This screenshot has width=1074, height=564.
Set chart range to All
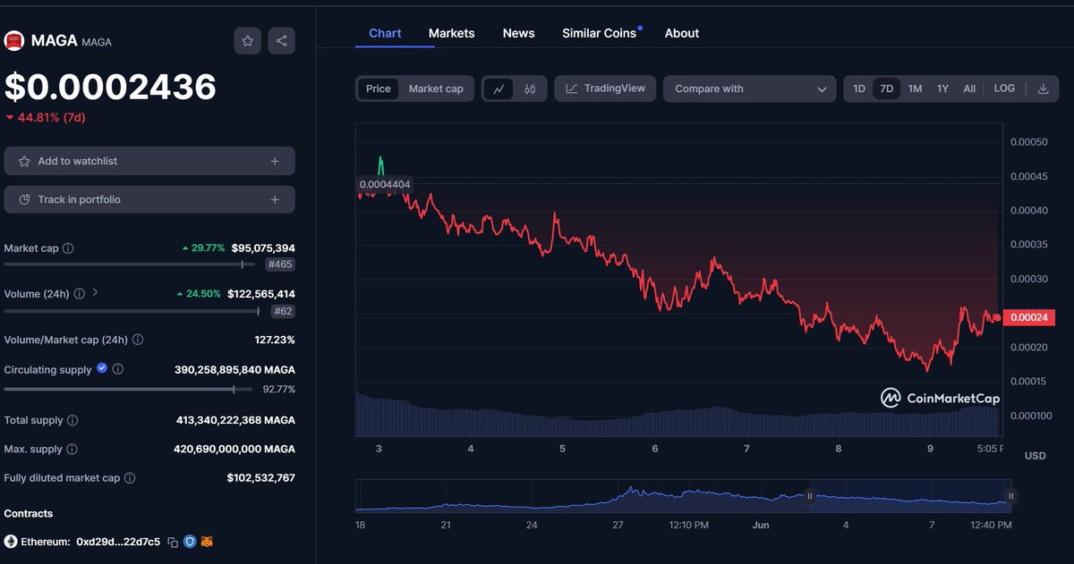click(x=969, y=88)
